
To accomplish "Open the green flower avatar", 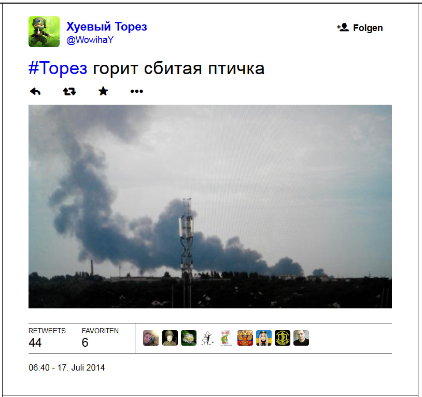I will (x=189, y=338).
